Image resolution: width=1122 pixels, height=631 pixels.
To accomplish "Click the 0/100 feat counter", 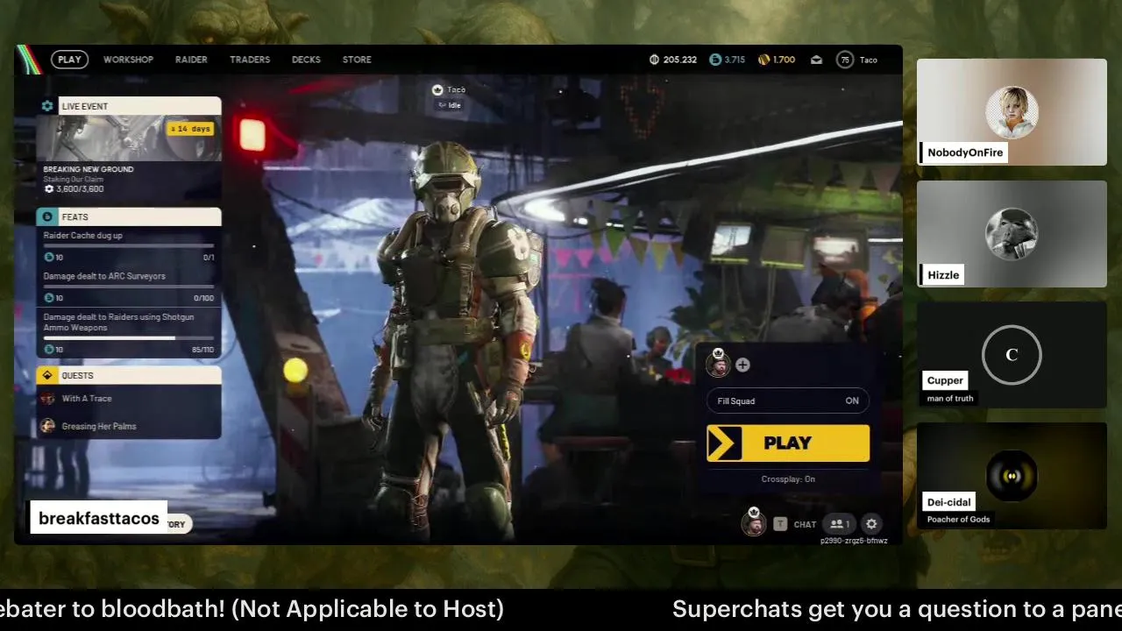I will 202,298.
